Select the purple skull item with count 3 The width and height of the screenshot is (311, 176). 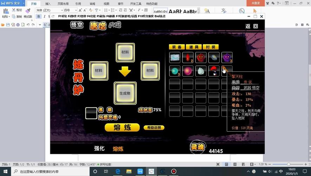227,57
